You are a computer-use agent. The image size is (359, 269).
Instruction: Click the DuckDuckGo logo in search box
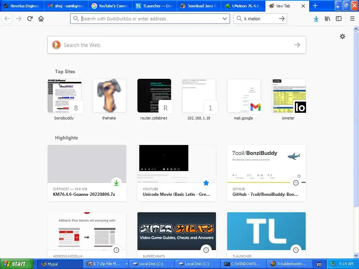click(56, 45)
